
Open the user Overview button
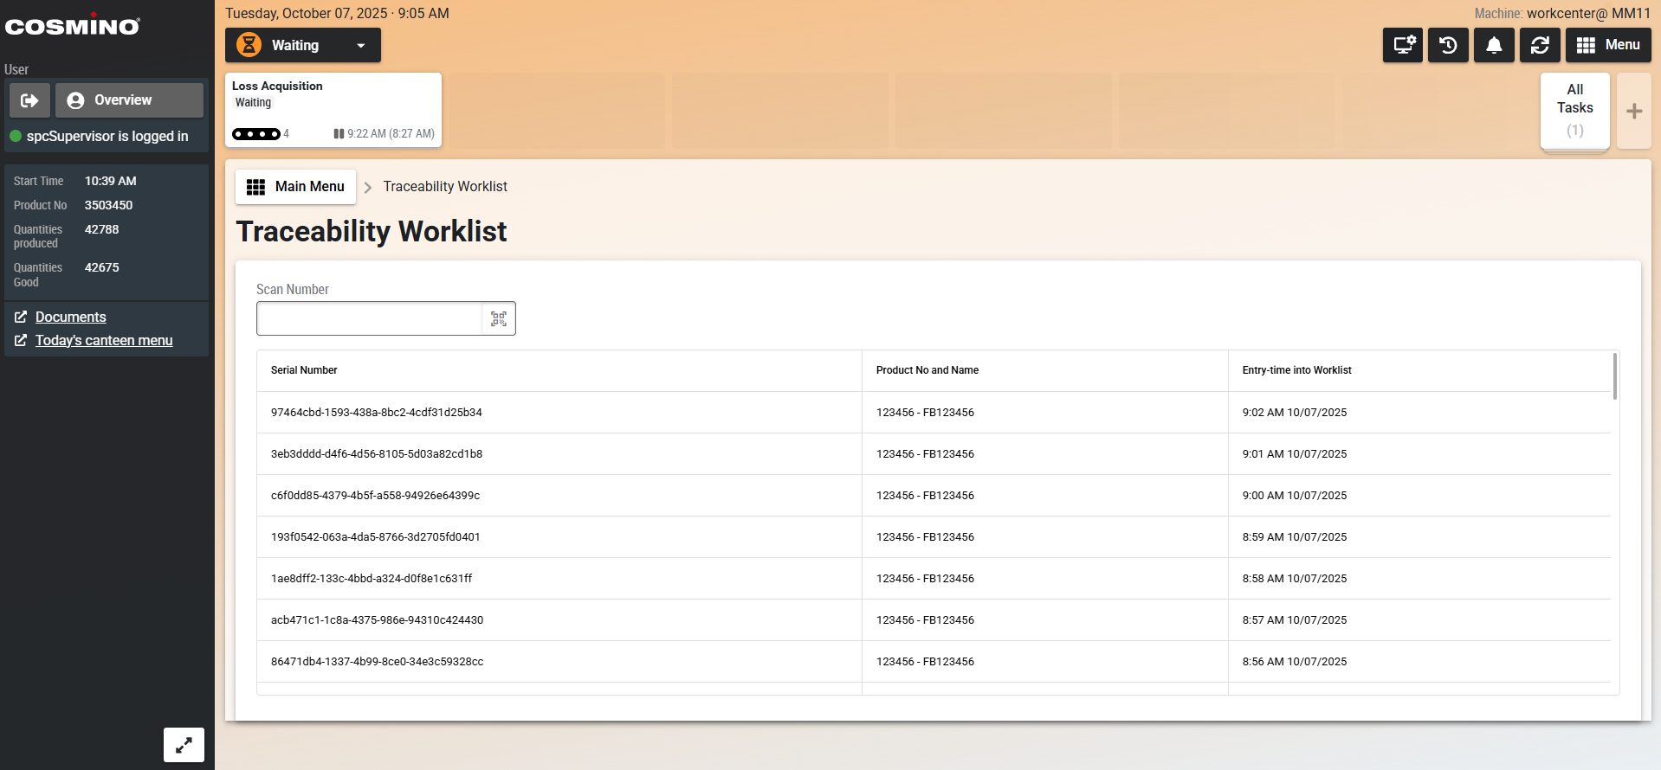[129, 100]
